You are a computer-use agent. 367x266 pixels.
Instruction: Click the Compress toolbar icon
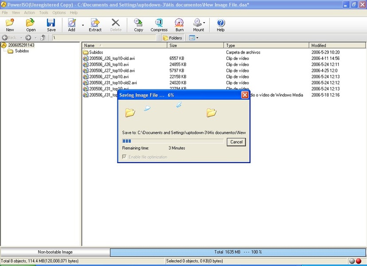[159, 25]
